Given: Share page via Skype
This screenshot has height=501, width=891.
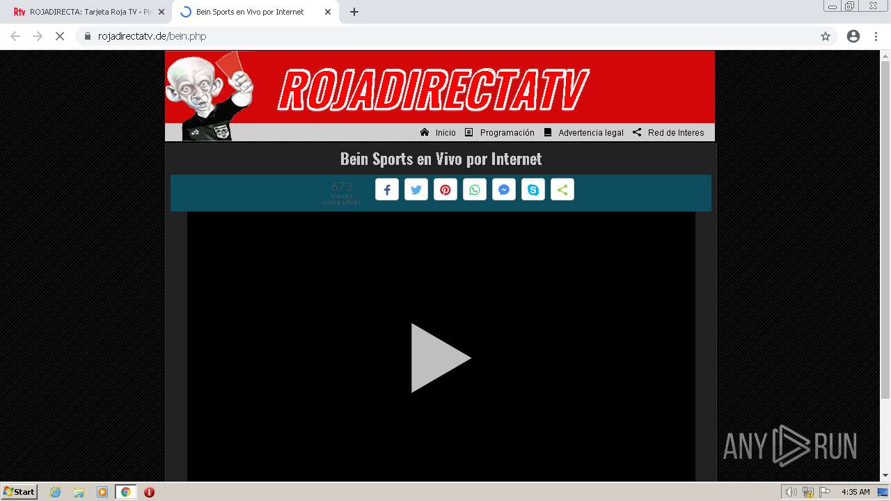Looking at the screenshot, I should click(x=533, y=190).
